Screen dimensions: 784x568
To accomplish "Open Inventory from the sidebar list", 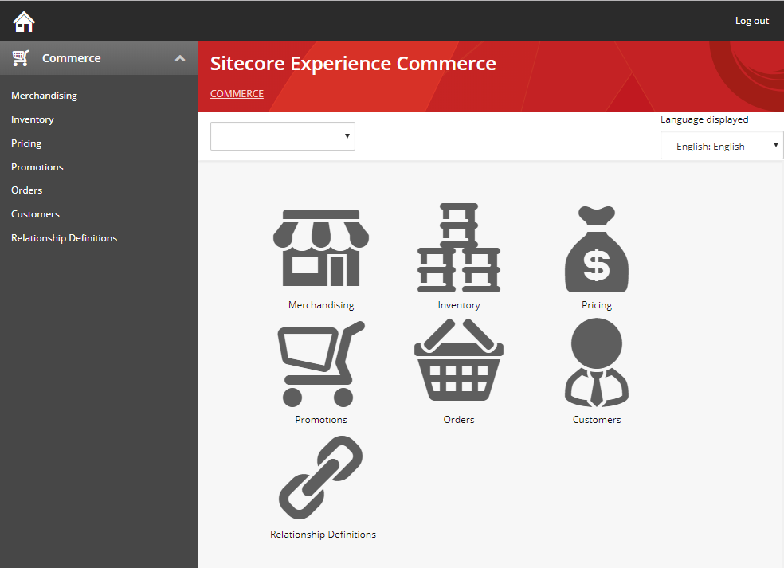I will 32,119.
